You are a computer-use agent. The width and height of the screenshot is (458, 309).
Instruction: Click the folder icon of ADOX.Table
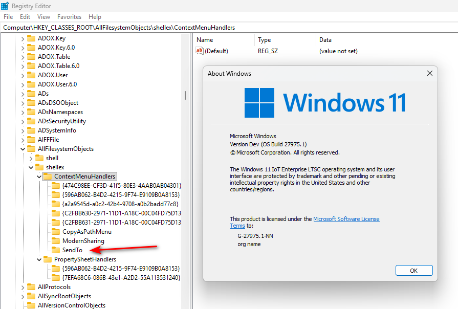pyautogui.click(x=31, y=57)
